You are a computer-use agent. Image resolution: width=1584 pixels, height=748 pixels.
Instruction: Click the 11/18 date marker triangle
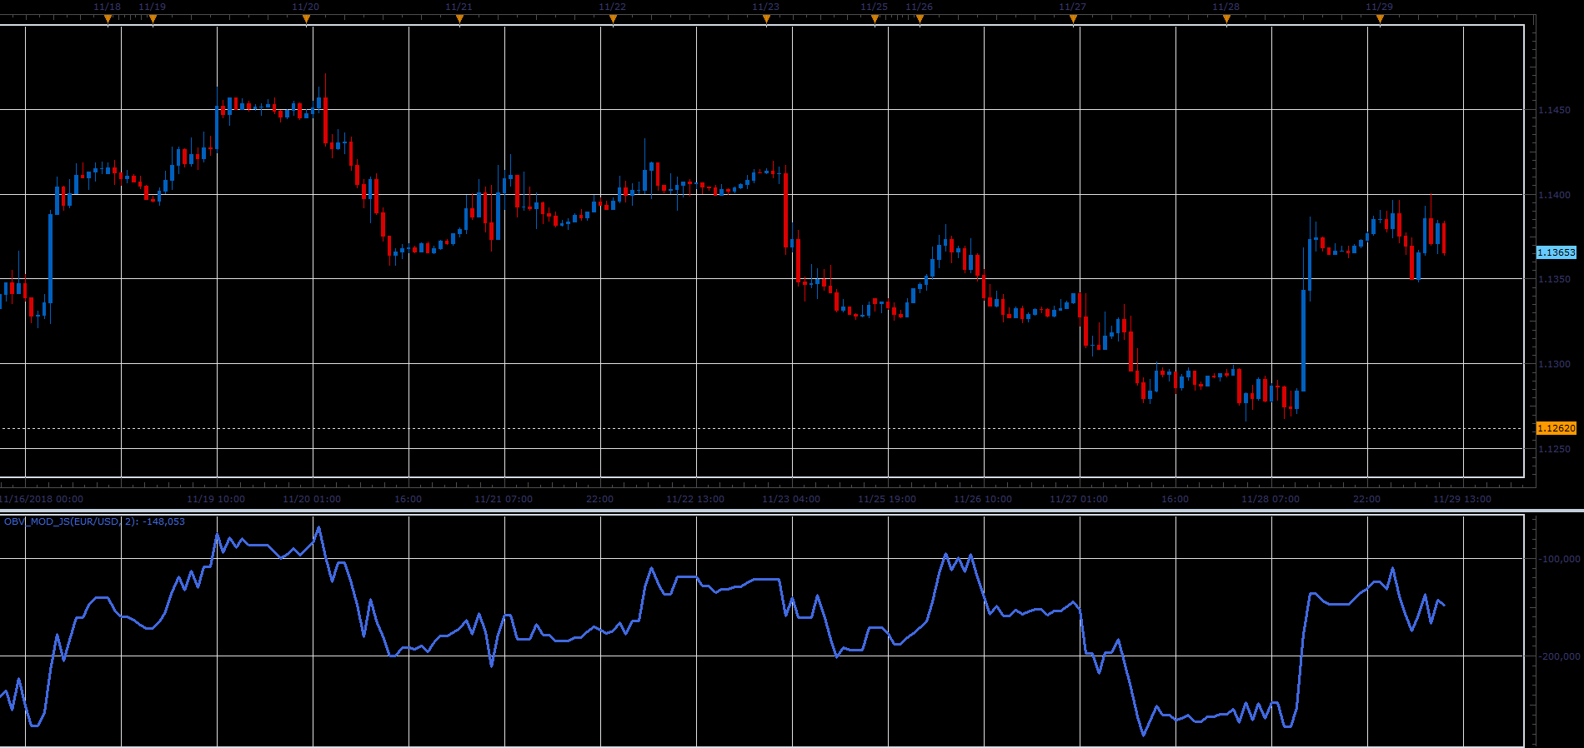coord(108,19)
